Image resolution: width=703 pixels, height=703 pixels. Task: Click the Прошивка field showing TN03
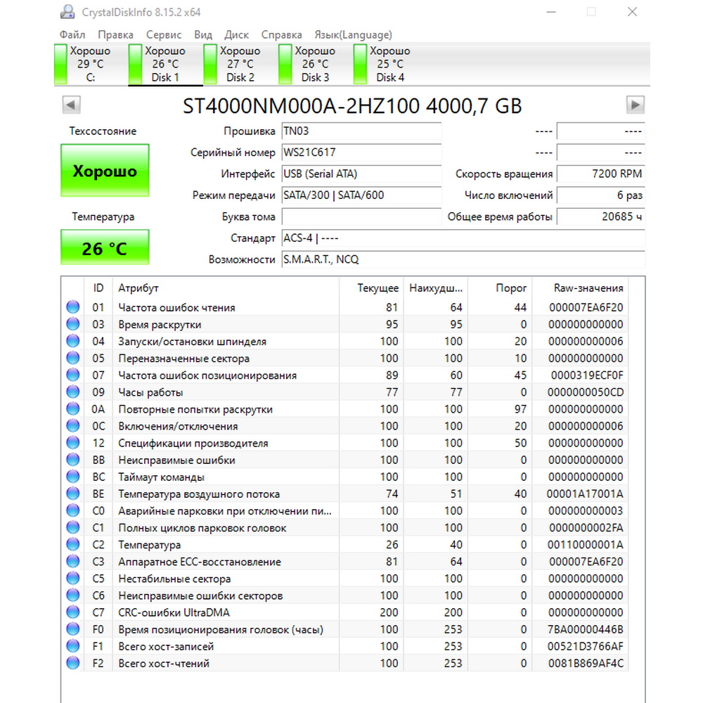tap(361, 131)
